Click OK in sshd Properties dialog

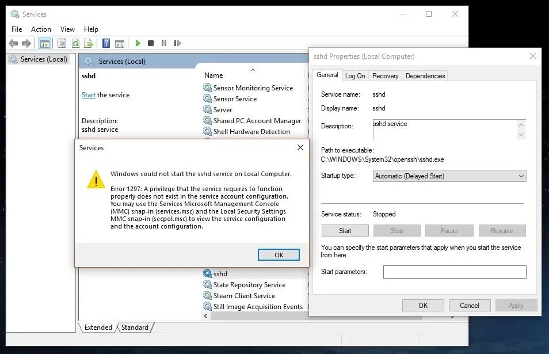[x=423, y=305]
